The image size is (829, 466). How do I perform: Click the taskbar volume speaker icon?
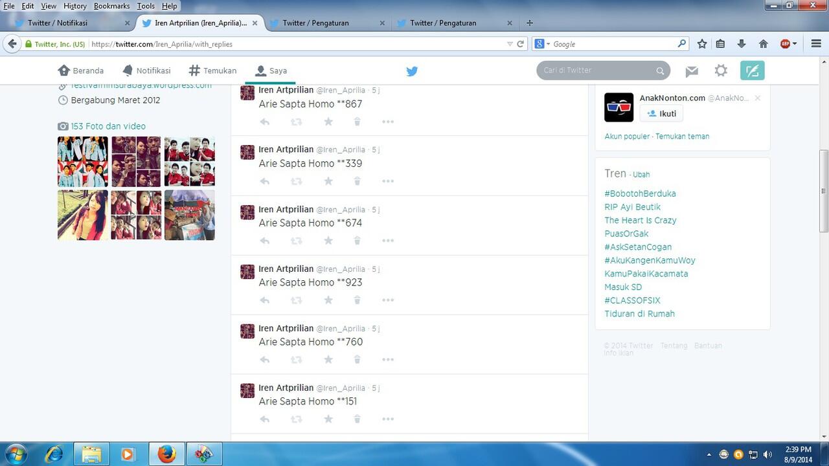(x=767, y=455)
